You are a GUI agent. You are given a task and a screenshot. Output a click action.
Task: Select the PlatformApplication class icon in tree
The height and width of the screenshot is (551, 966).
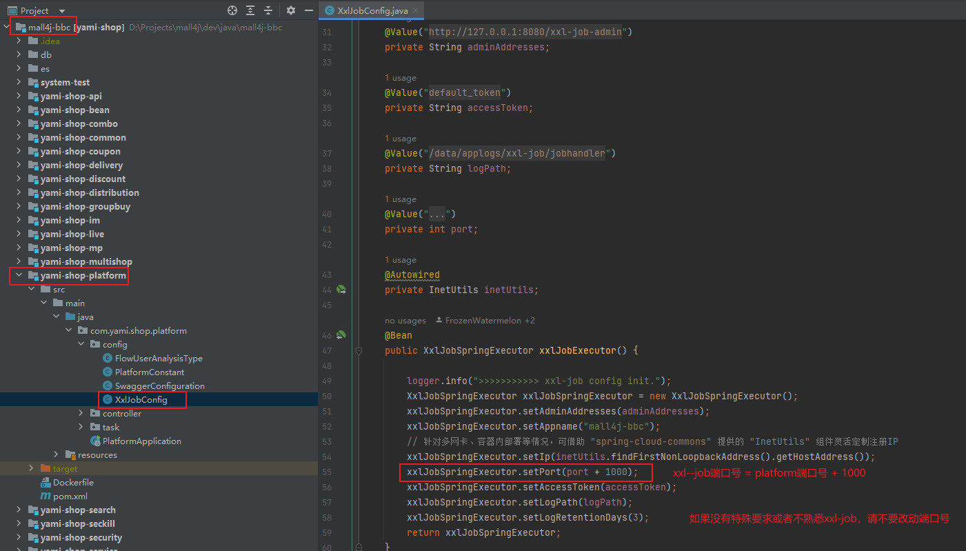pyautogui.click(x=95, y=441)
